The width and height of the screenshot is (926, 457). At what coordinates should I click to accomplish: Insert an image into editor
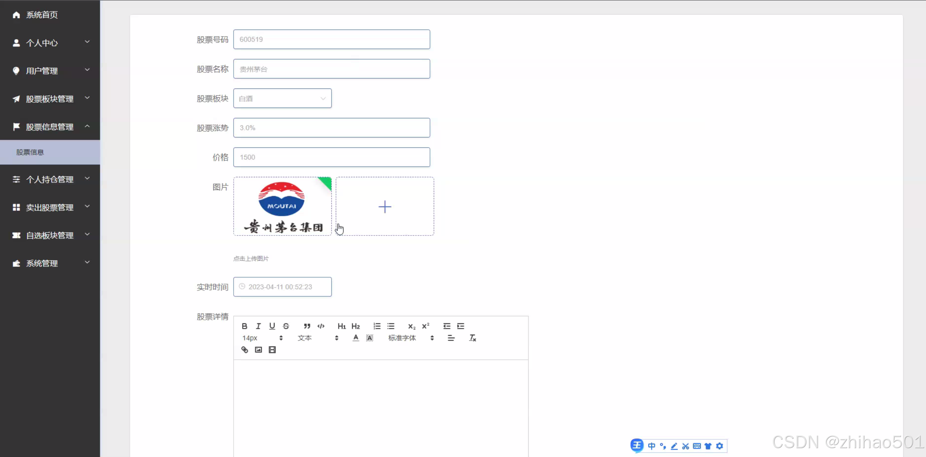point(258,350)
